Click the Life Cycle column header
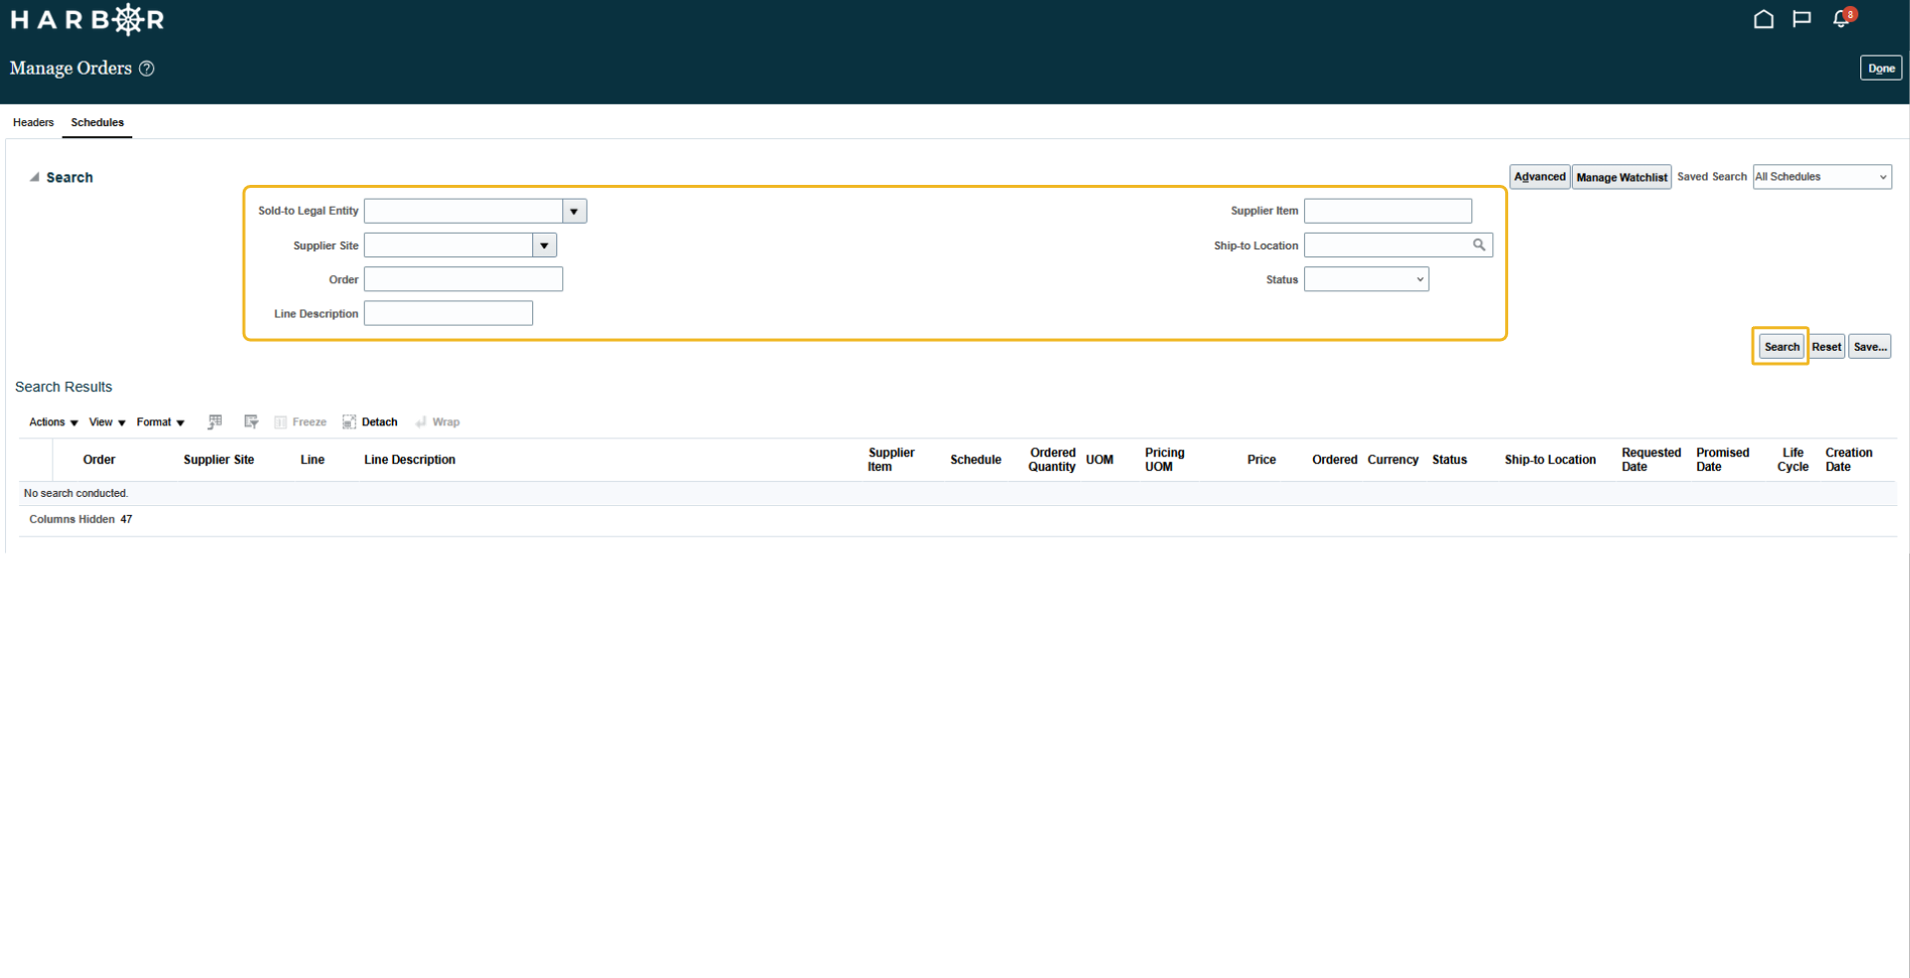This screenshot has width=1910, height=978. pos(1793,460)
